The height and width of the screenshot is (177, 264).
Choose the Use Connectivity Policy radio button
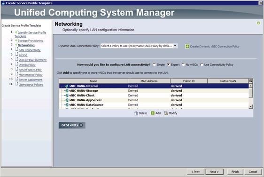pyautogui.click(x=202, y=65)
